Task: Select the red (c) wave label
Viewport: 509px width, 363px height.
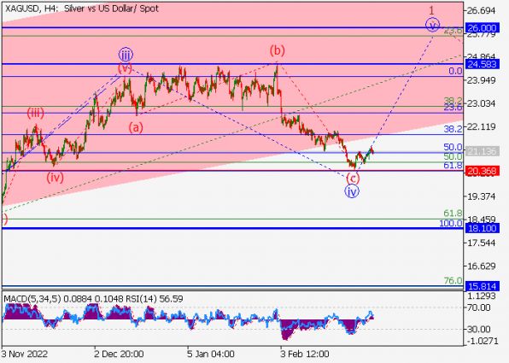Action: (x=353, y=179)
